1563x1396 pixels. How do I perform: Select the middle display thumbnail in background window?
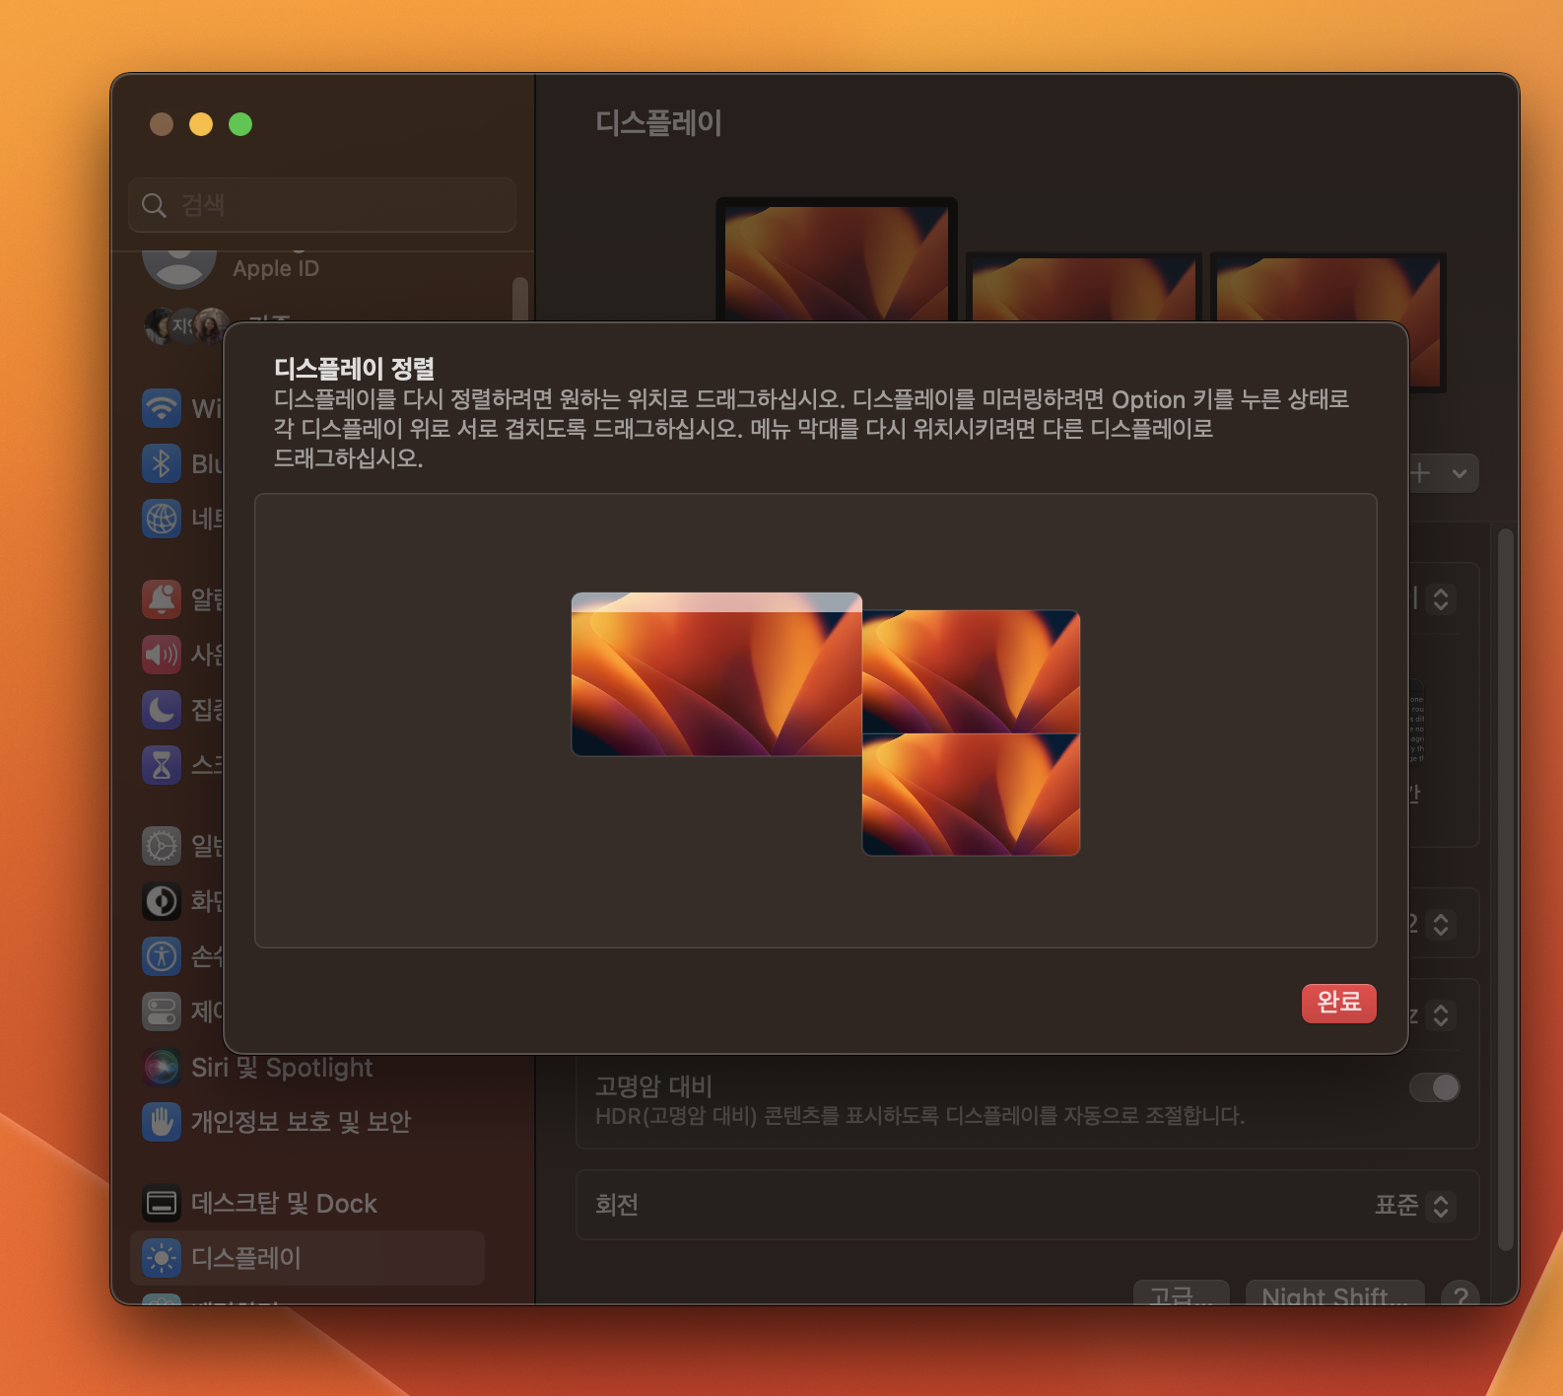1084,288
